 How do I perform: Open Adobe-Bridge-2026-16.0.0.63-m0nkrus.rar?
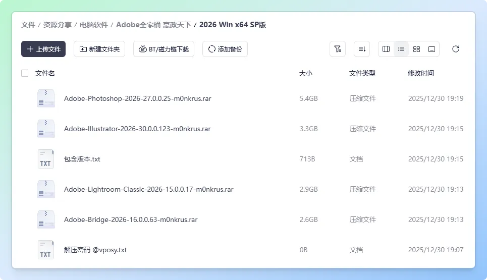tap(131, 219)
